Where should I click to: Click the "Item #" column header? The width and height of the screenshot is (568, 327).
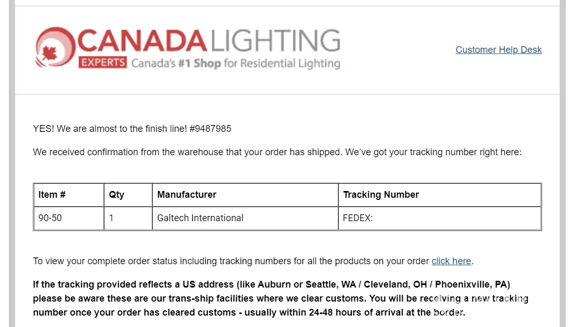[52, 195]
